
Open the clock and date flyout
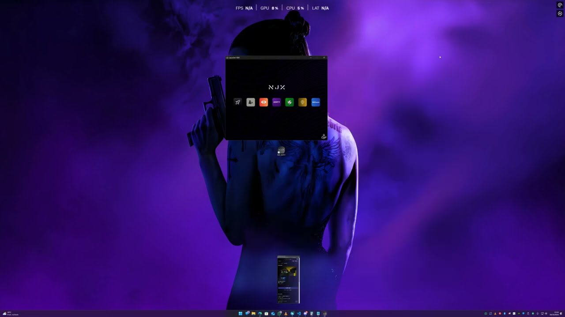pyautogui.click(x=554, y=313)
